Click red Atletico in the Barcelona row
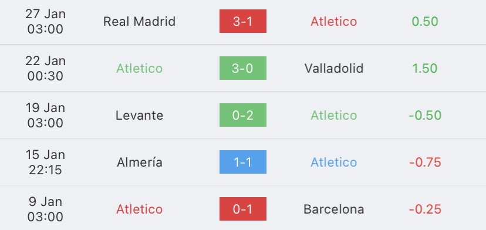Image resolution: width=486 pixels, height=230 pixels. [x=140, y=209]
